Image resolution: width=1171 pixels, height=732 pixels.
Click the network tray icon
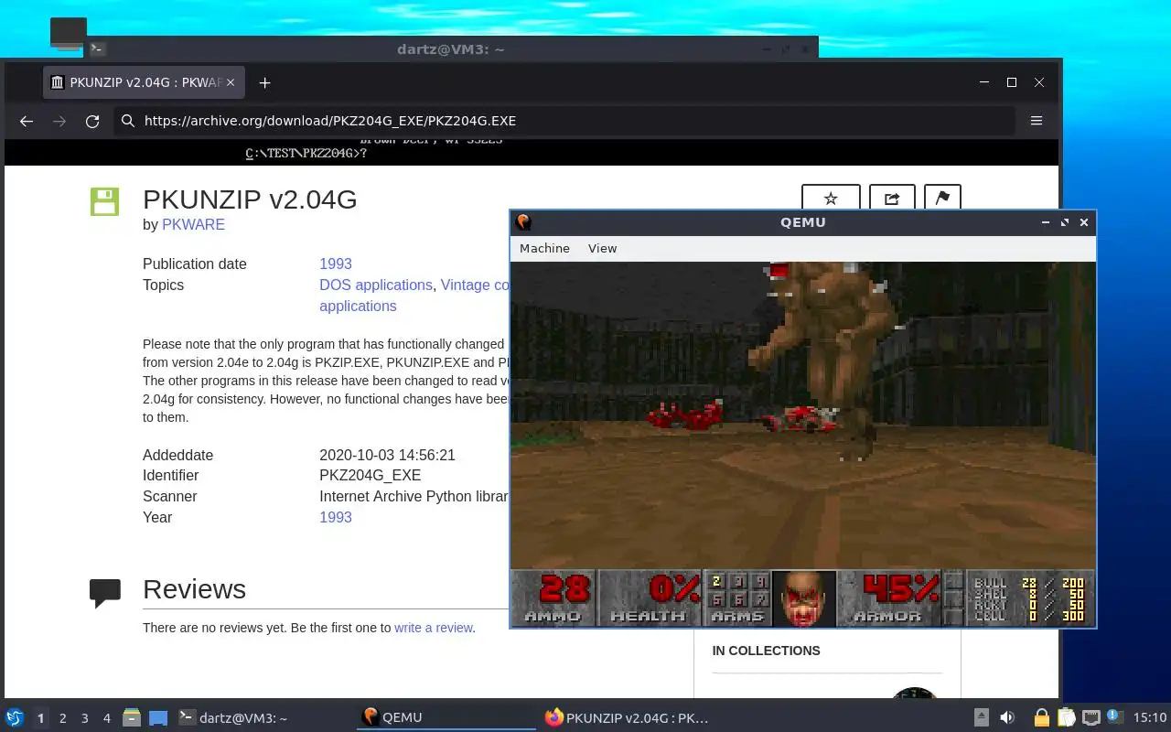click(1091, 717)
